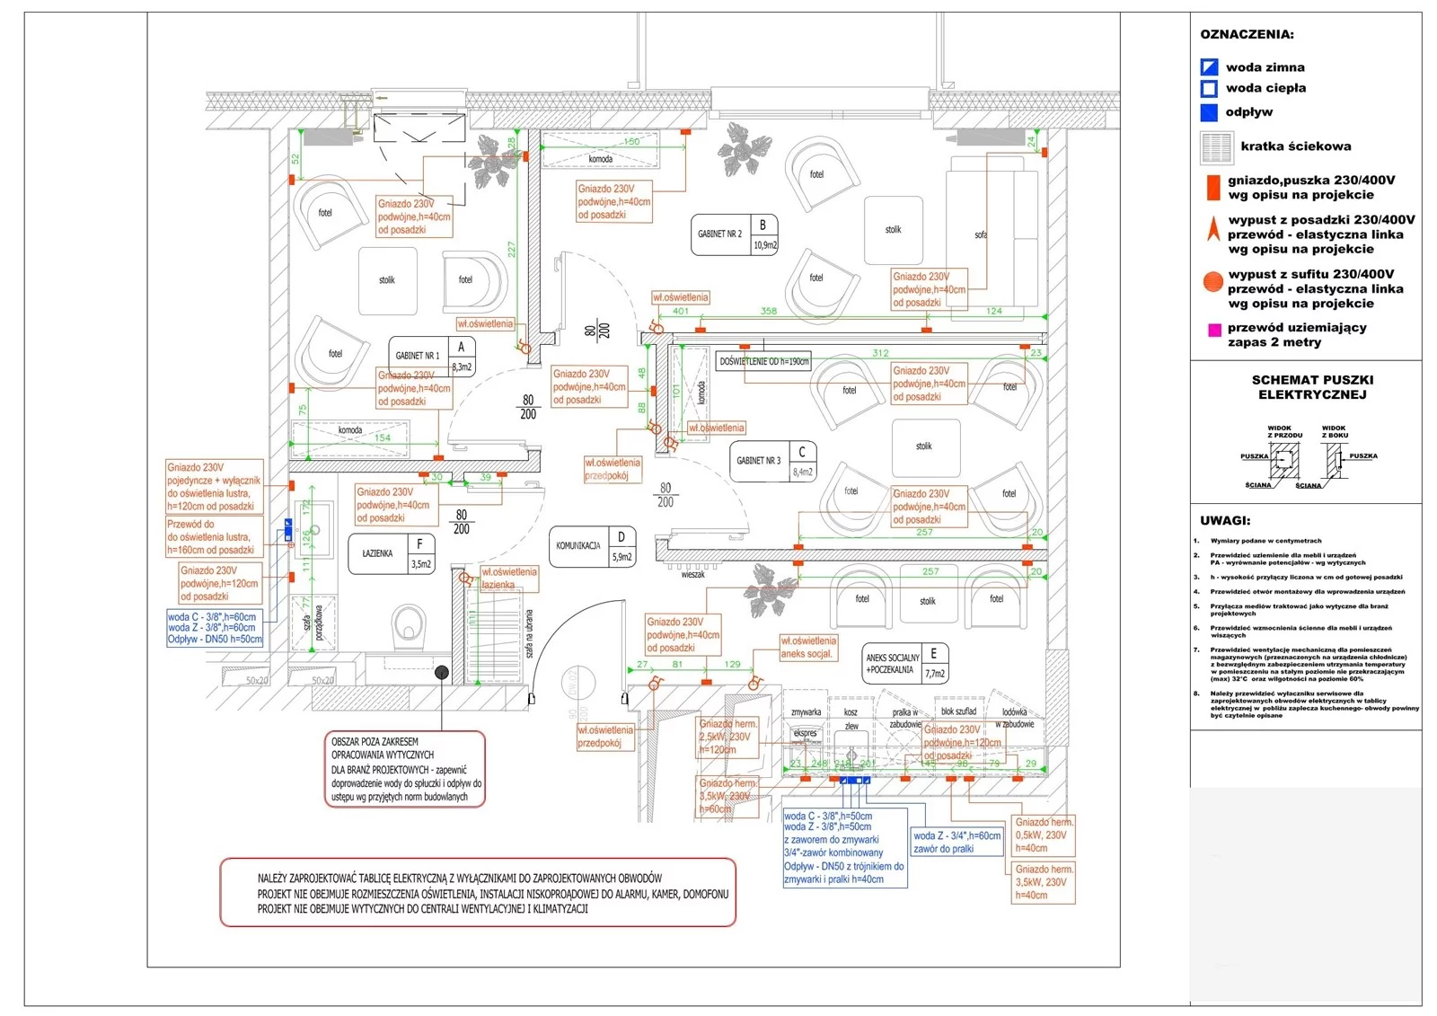1437x1016 pixels.
Task: Select the GABINET NR 3 room label
Action: 759,460
